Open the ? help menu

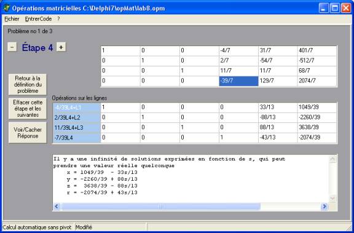tap(58, 19)
